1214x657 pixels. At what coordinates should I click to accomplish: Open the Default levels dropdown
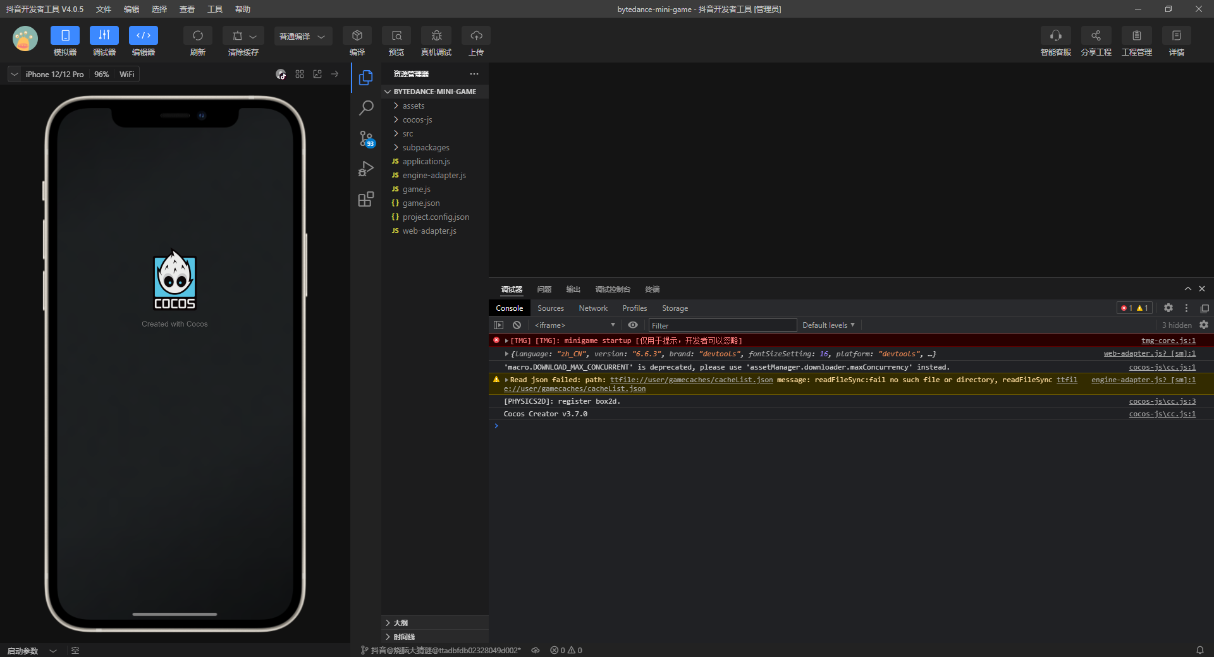click(828, 325)
